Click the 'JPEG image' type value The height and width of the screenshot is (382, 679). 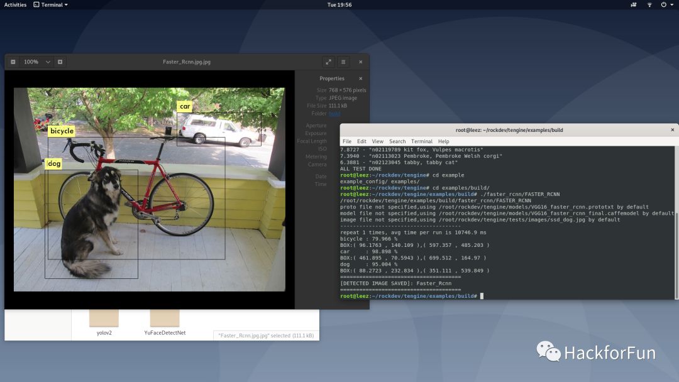(343, 98)
